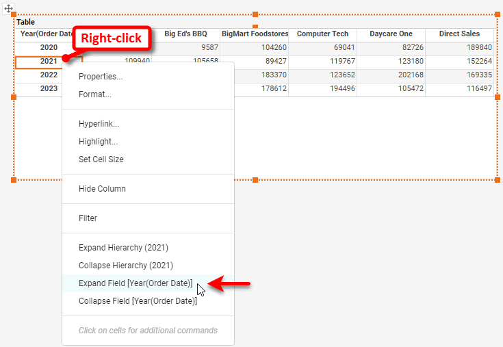Screen dimensions: 503x347
Task: Choose Filter from the context menu
Action: [88, 218]
